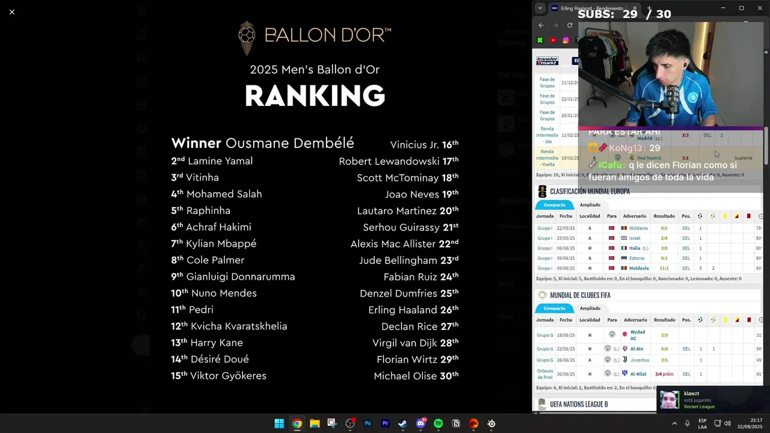Open the volume tray control

pos(727,423)
